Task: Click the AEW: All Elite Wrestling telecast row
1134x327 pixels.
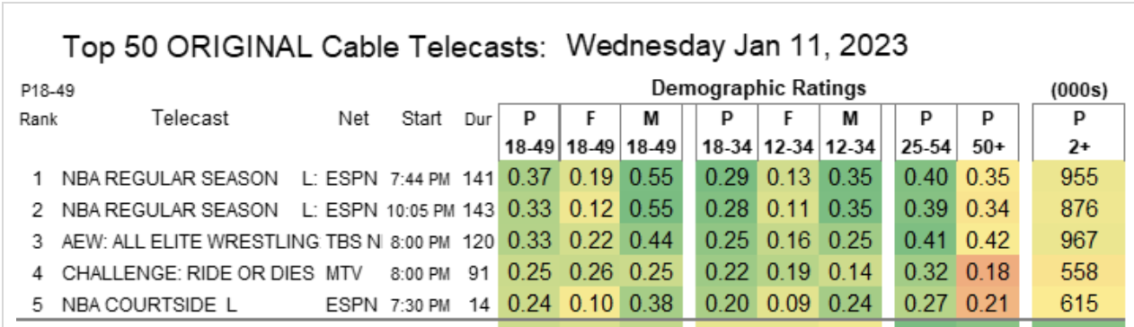Action: pos(569,240)
